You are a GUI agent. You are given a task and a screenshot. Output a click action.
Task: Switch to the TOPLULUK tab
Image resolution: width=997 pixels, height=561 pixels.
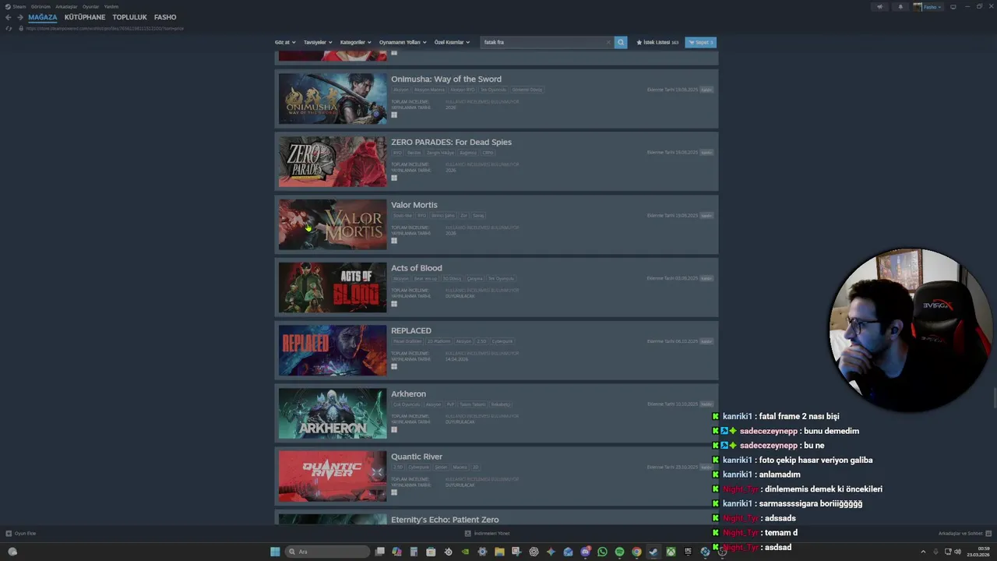pos(129,17)
